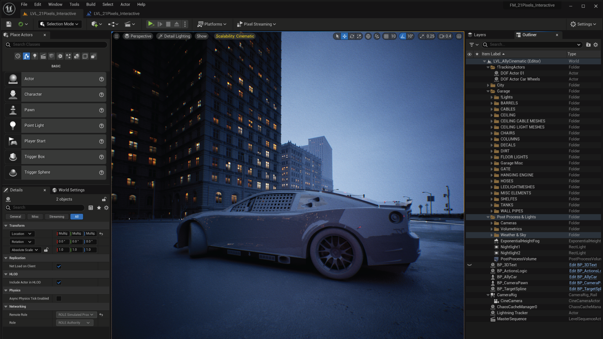Enable Async Physics Tick Enabled checkbox
Image resolution: width=603 pixels, height=339 pixels.
59,299
